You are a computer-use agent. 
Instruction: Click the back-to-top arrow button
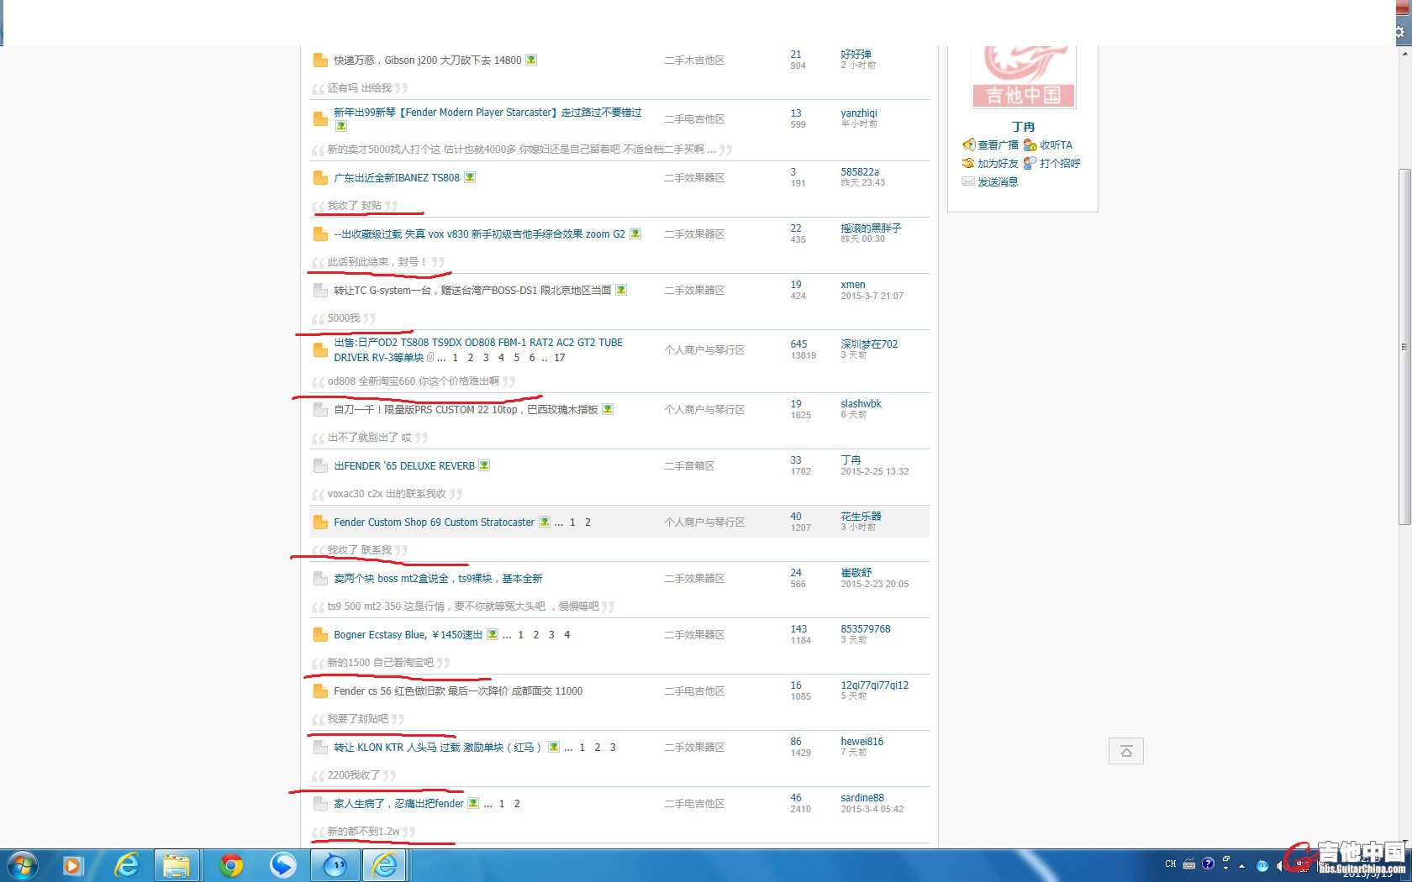1126,751
